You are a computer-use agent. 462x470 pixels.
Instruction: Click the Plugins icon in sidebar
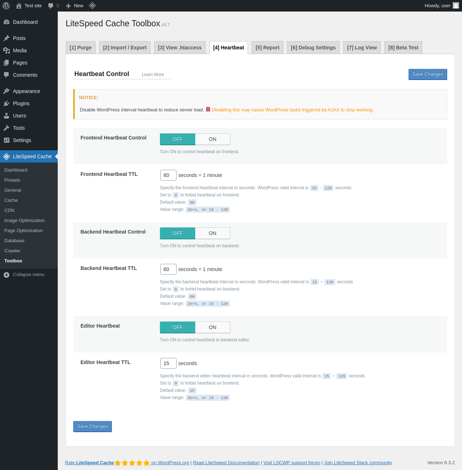coord(6,103)
